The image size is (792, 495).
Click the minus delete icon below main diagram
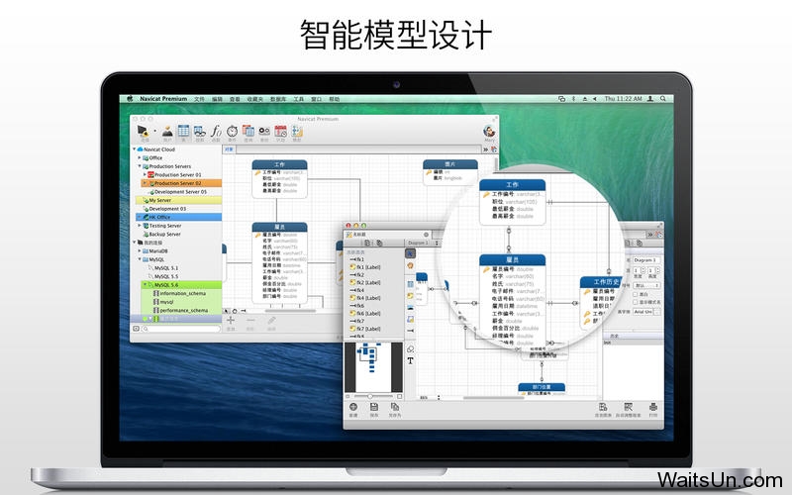click(250, 320)
